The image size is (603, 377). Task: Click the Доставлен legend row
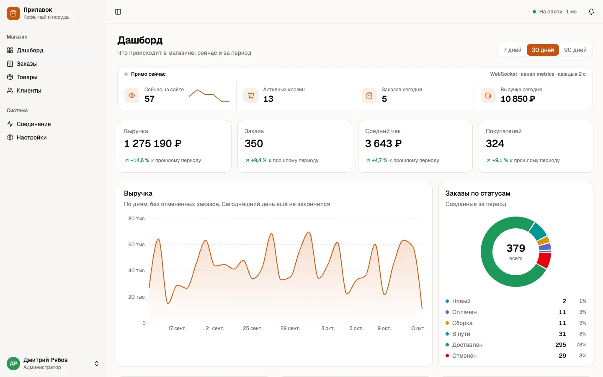(x=516, y=345)
